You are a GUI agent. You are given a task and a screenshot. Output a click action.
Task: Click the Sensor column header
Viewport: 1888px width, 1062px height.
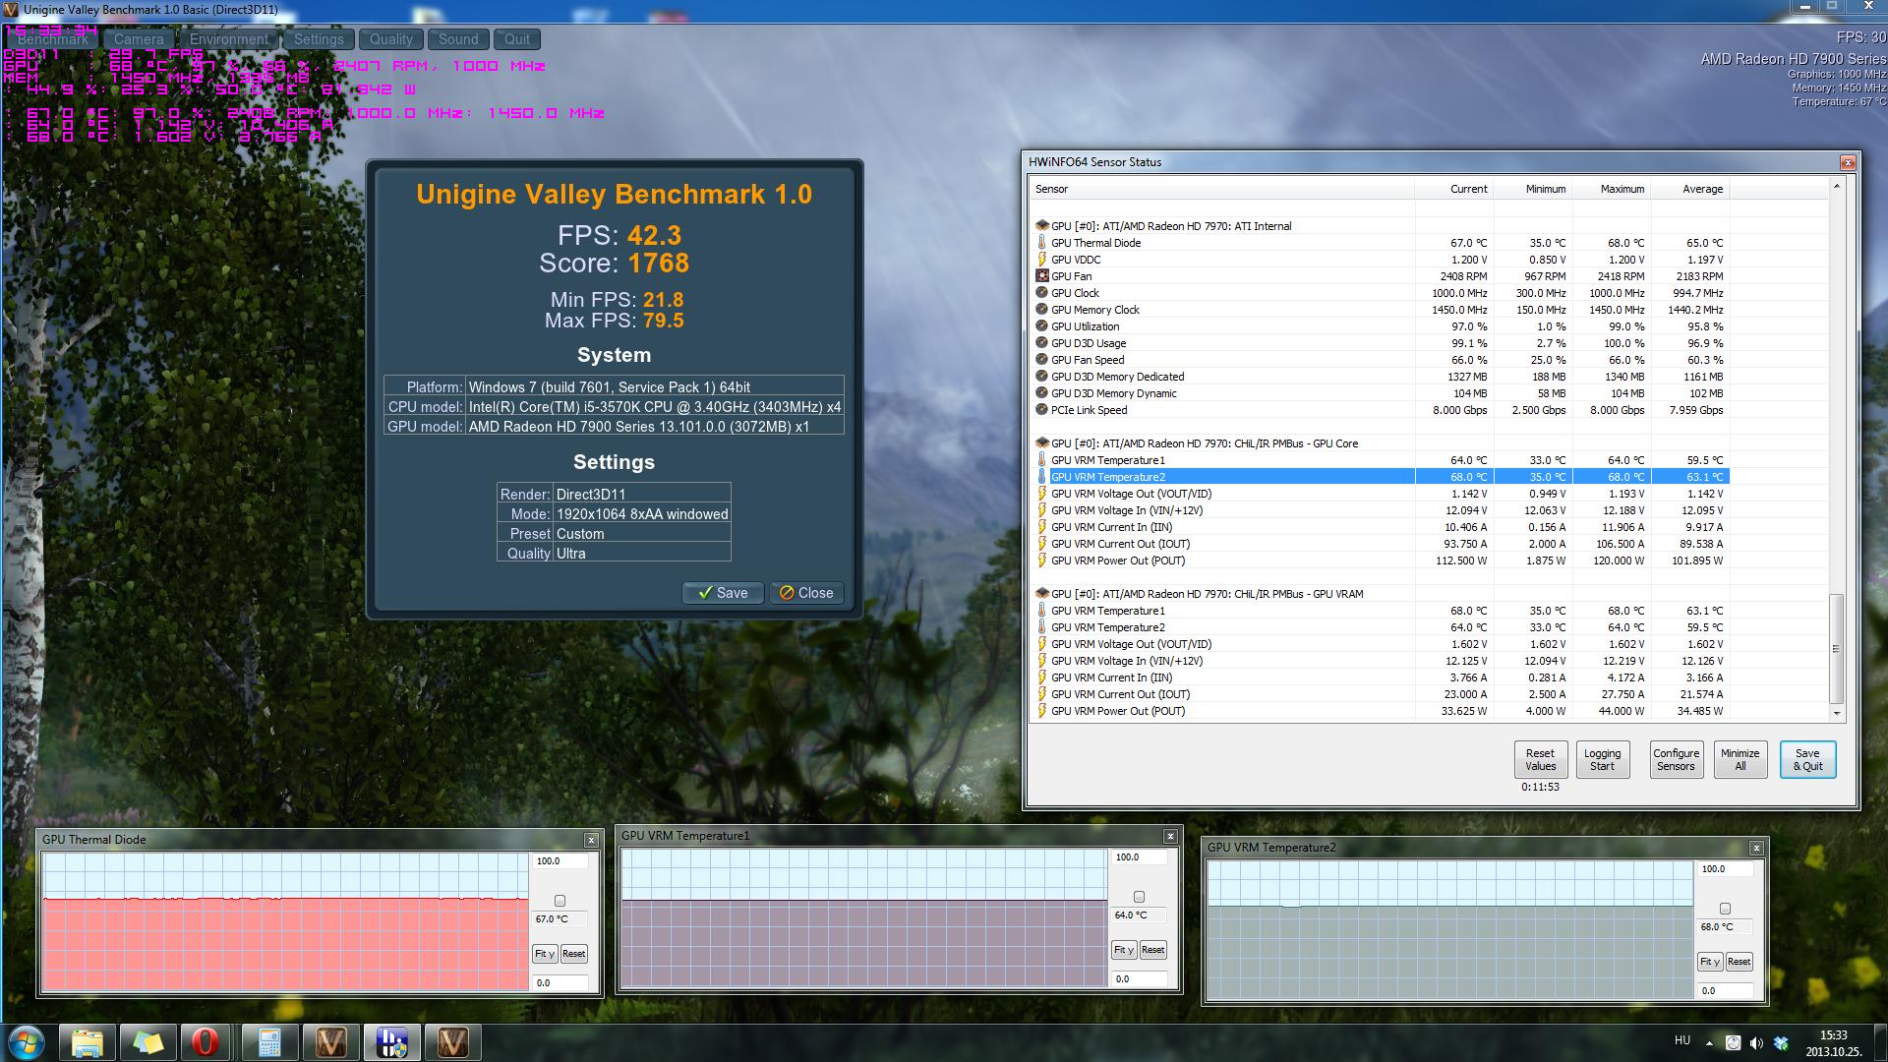click(x=1222, y=189)
